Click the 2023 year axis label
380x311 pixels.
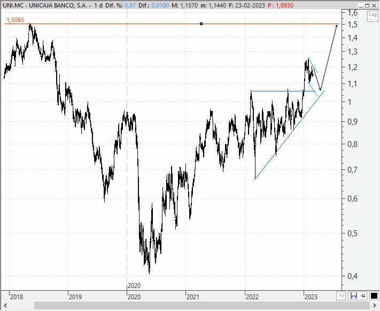[311, 297]
